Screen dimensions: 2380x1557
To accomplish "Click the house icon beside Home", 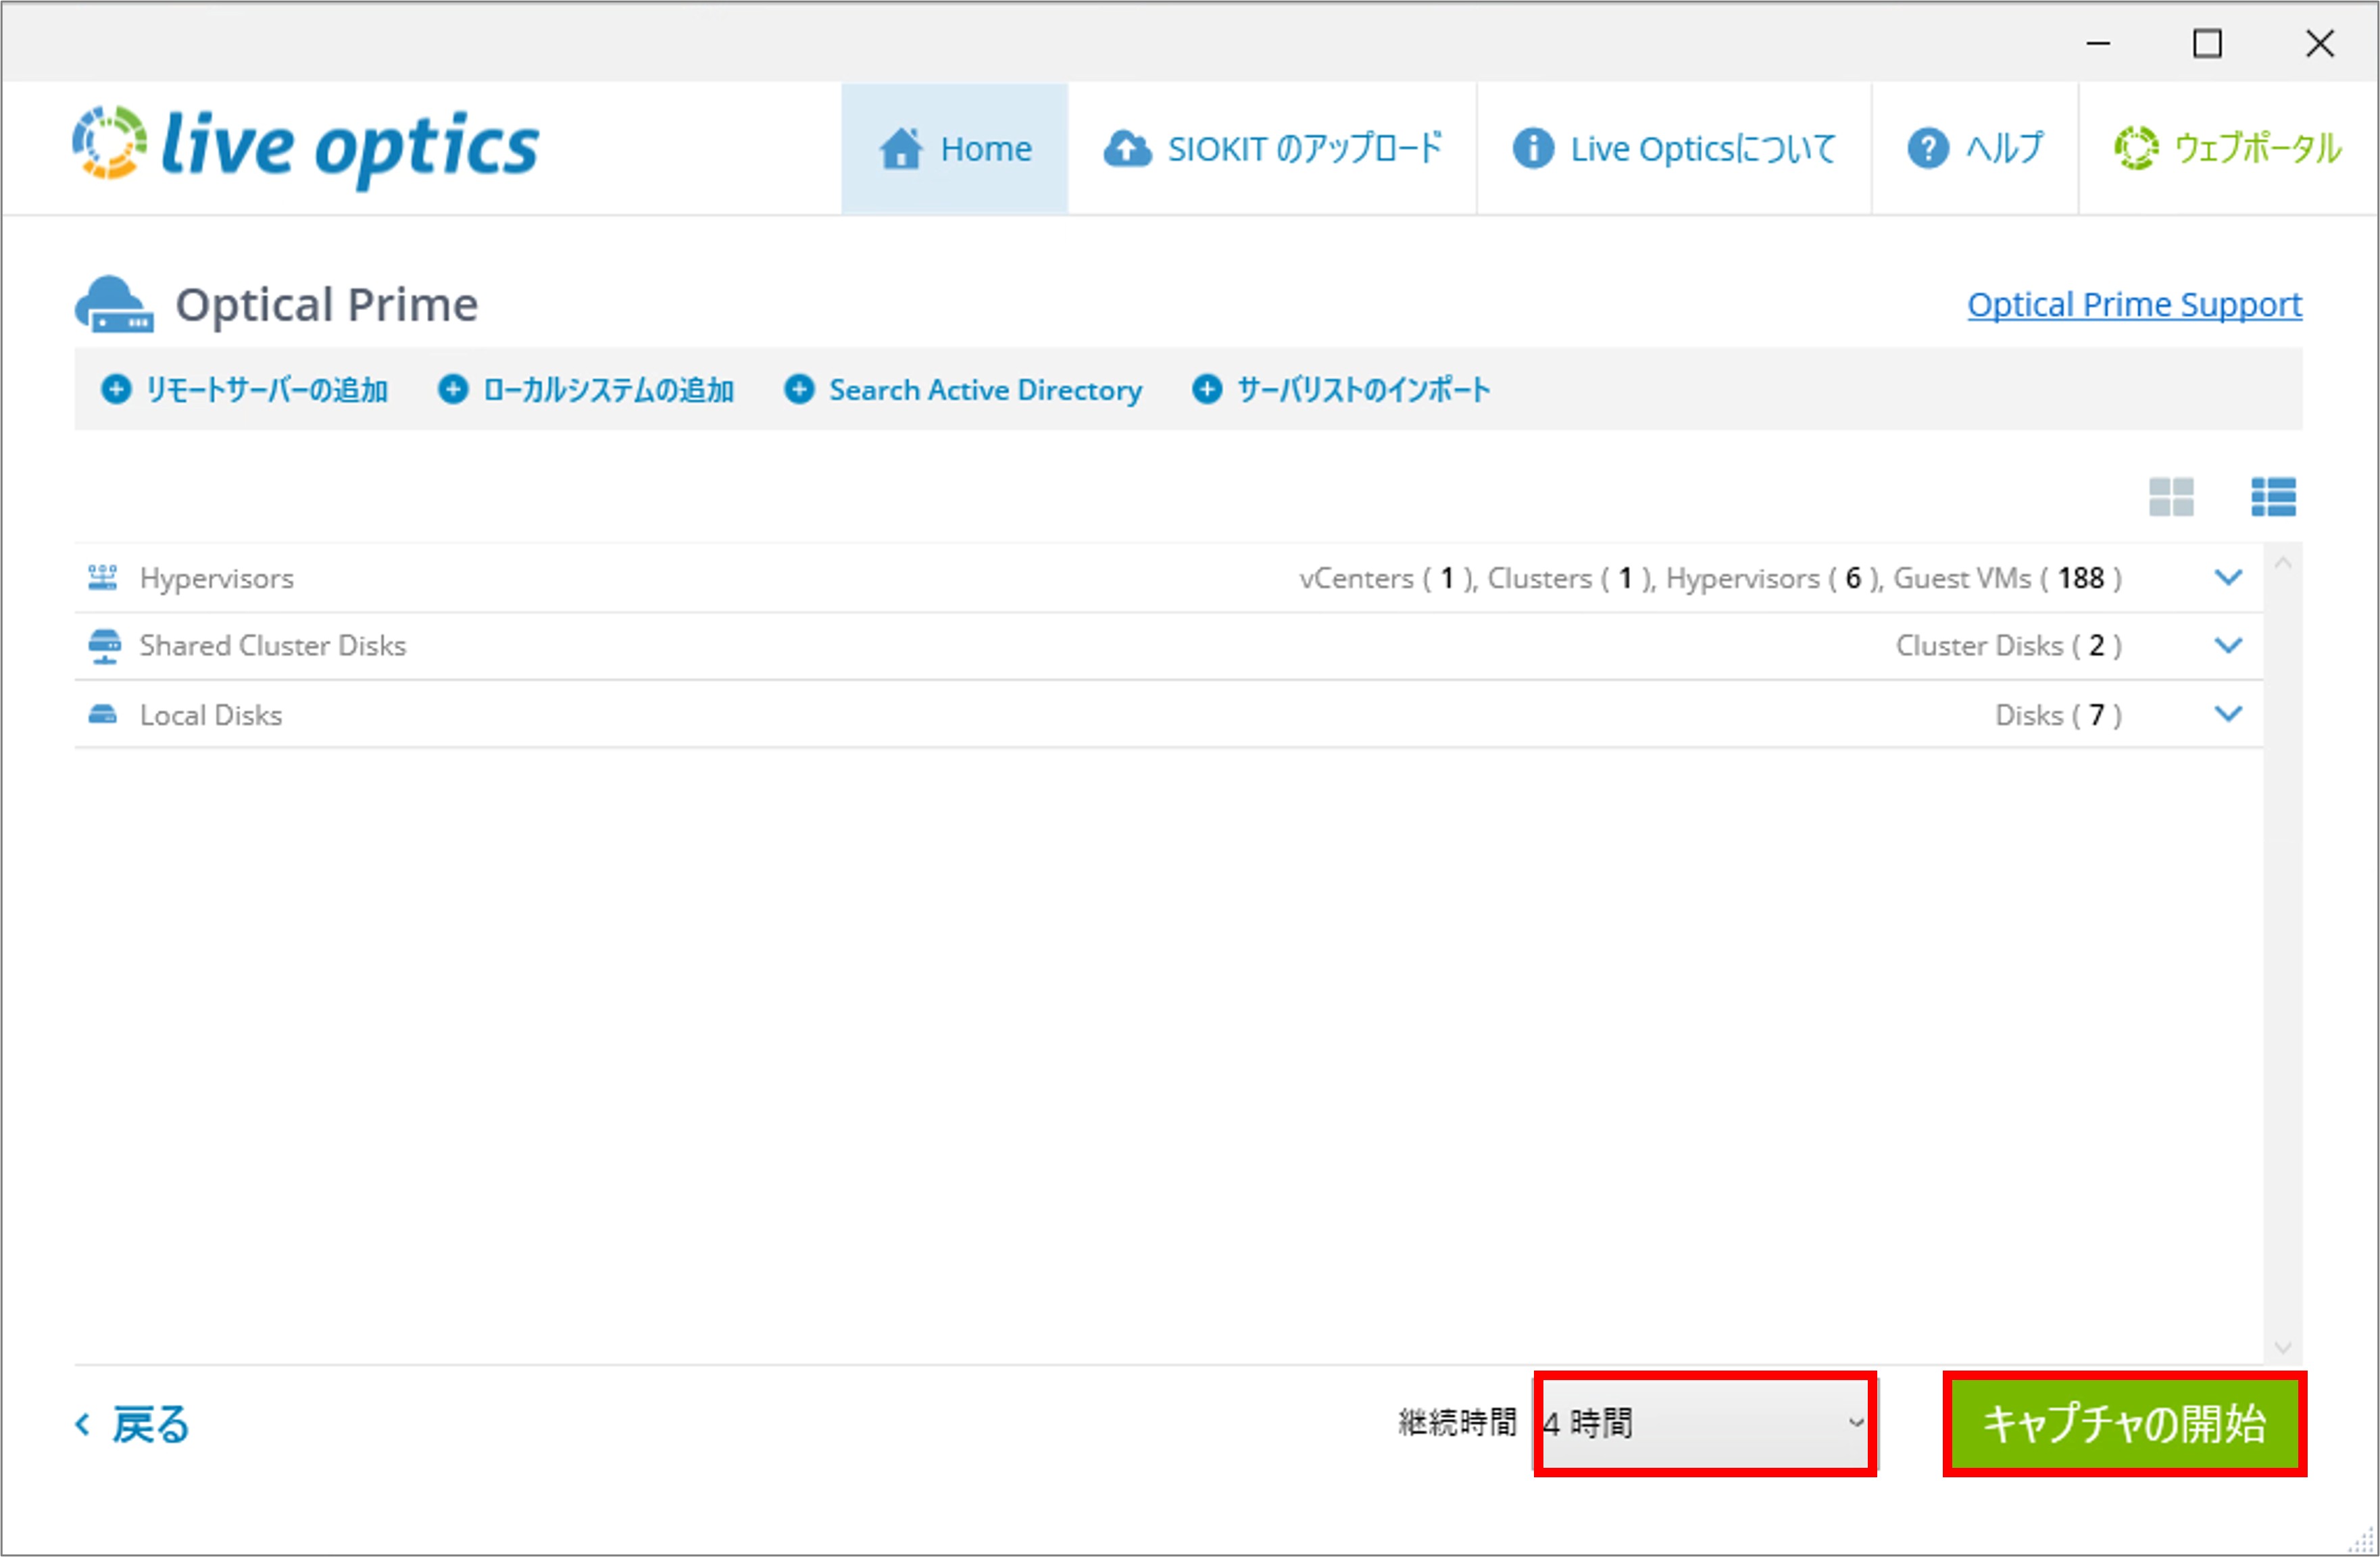I will coord(901,148).
